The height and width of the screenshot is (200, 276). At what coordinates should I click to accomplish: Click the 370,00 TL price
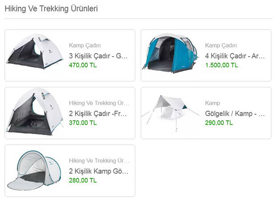coord(83,122)
